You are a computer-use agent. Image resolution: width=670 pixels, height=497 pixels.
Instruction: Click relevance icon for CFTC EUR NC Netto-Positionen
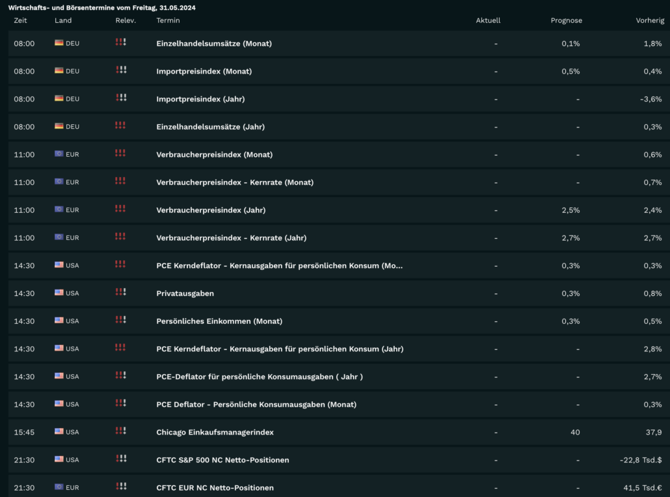tap(121, 487)
